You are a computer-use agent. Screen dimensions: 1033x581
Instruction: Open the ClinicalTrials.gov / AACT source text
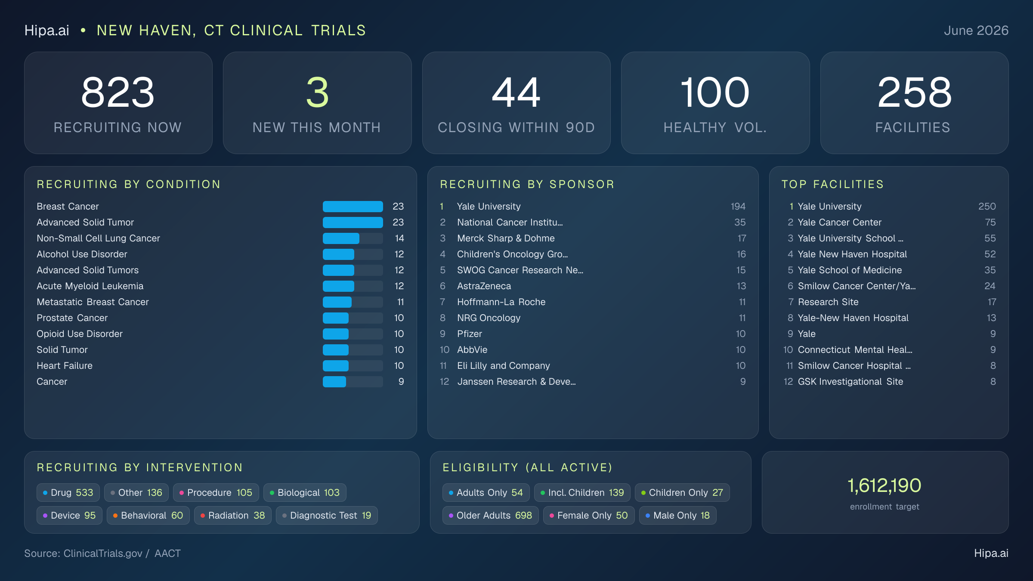tap(102, 553)
